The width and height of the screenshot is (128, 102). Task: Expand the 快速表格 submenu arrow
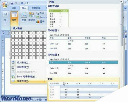click(45, 81)
